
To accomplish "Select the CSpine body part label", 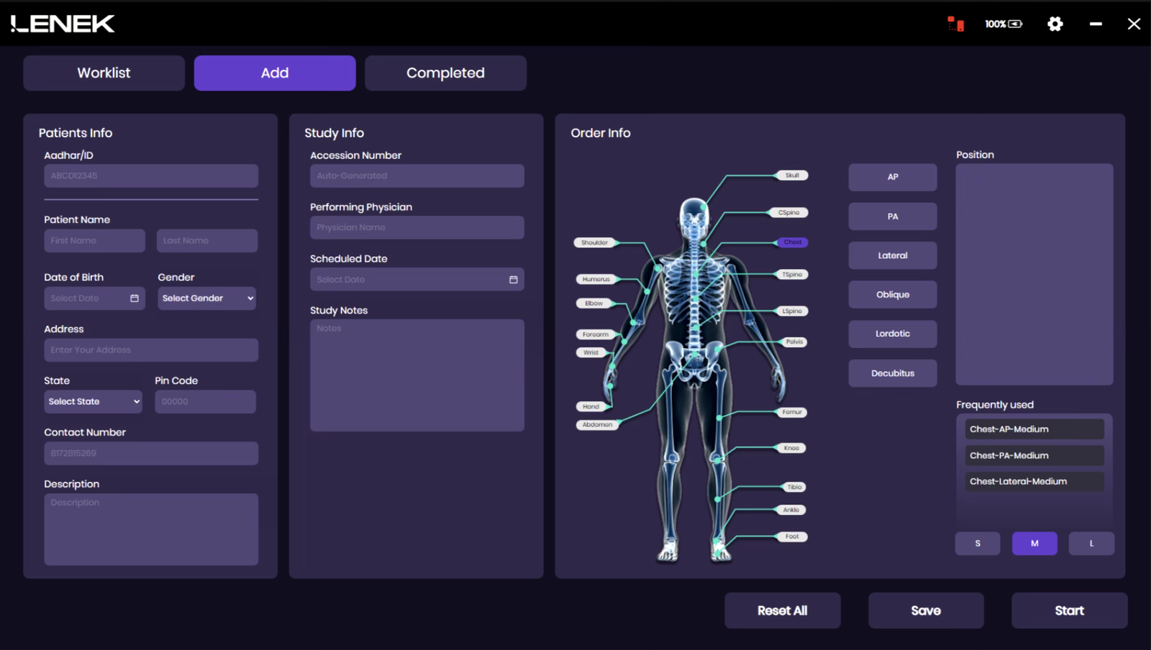I will pos(789,213).
